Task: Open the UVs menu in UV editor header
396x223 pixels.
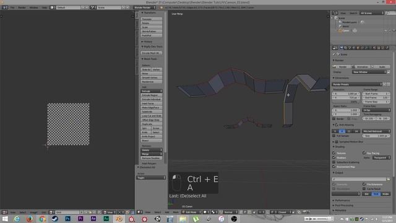Action: [x=43, y=212]
